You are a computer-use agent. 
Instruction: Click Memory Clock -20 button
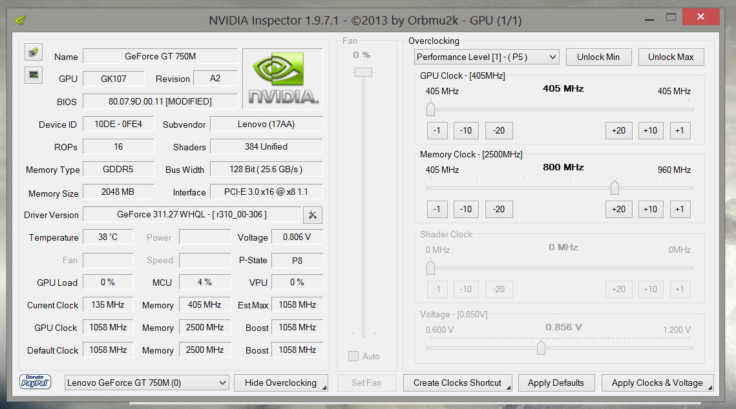coord(499,210)
